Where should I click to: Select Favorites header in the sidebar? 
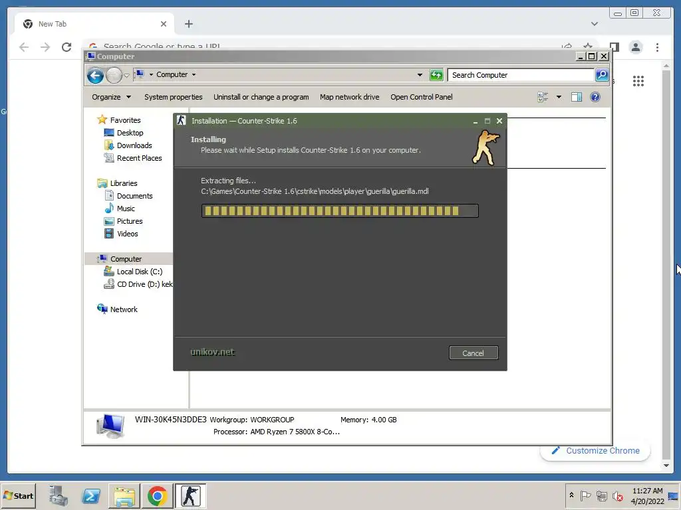pyautogui.click(x=119, y=120)
